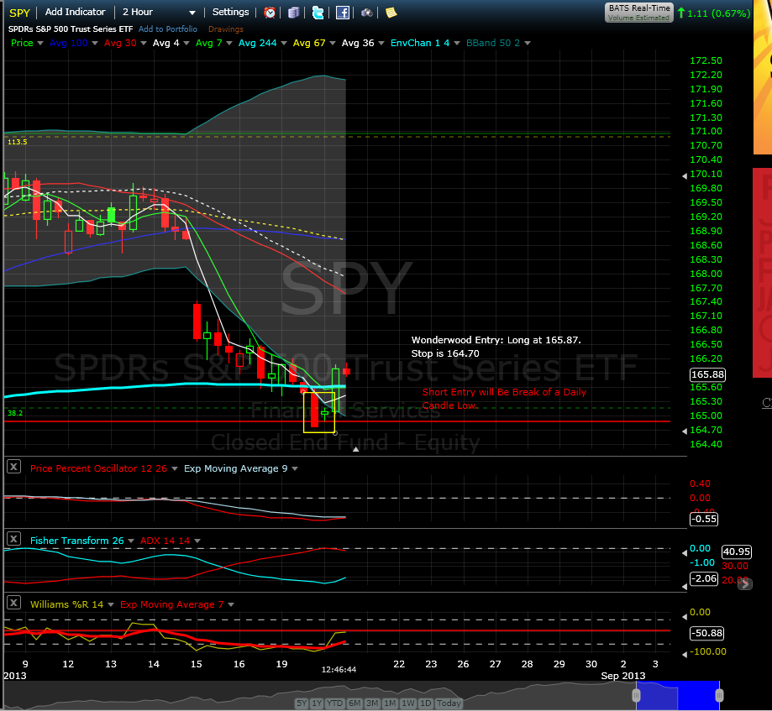The height and width of the screenshot is (711, 772).
Task: Share chart via Facebook icon
Action: tap(342, 13)
